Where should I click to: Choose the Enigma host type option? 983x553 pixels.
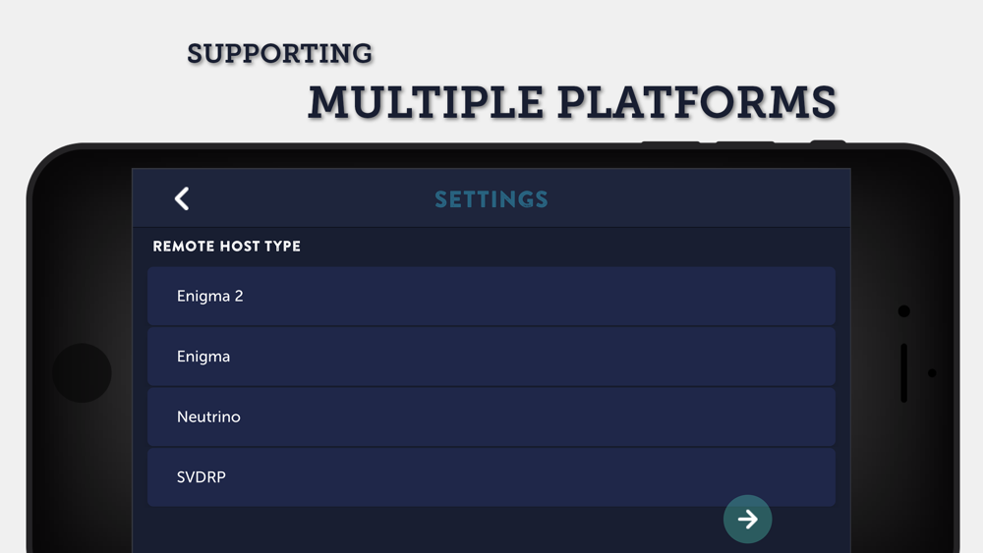(x=491, y=357)
